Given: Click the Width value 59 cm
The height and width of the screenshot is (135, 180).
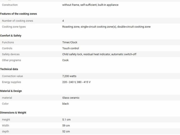Looking at the screenshot, I should coord(66,125).
